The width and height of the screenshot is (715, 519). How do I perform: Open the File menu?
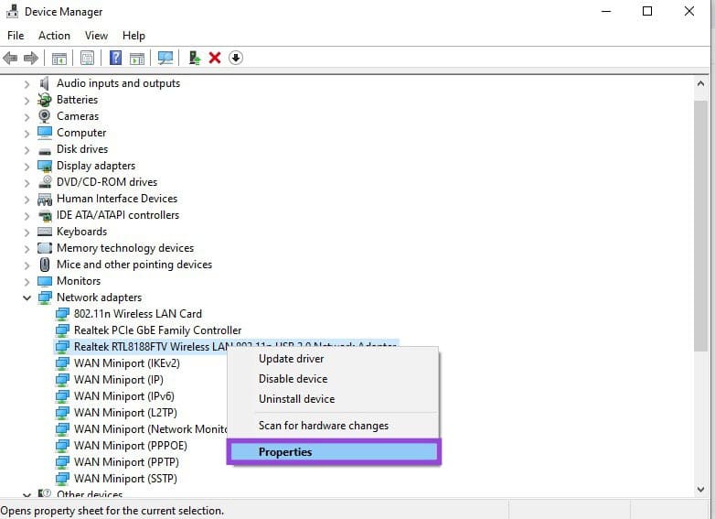click(16, 36)
